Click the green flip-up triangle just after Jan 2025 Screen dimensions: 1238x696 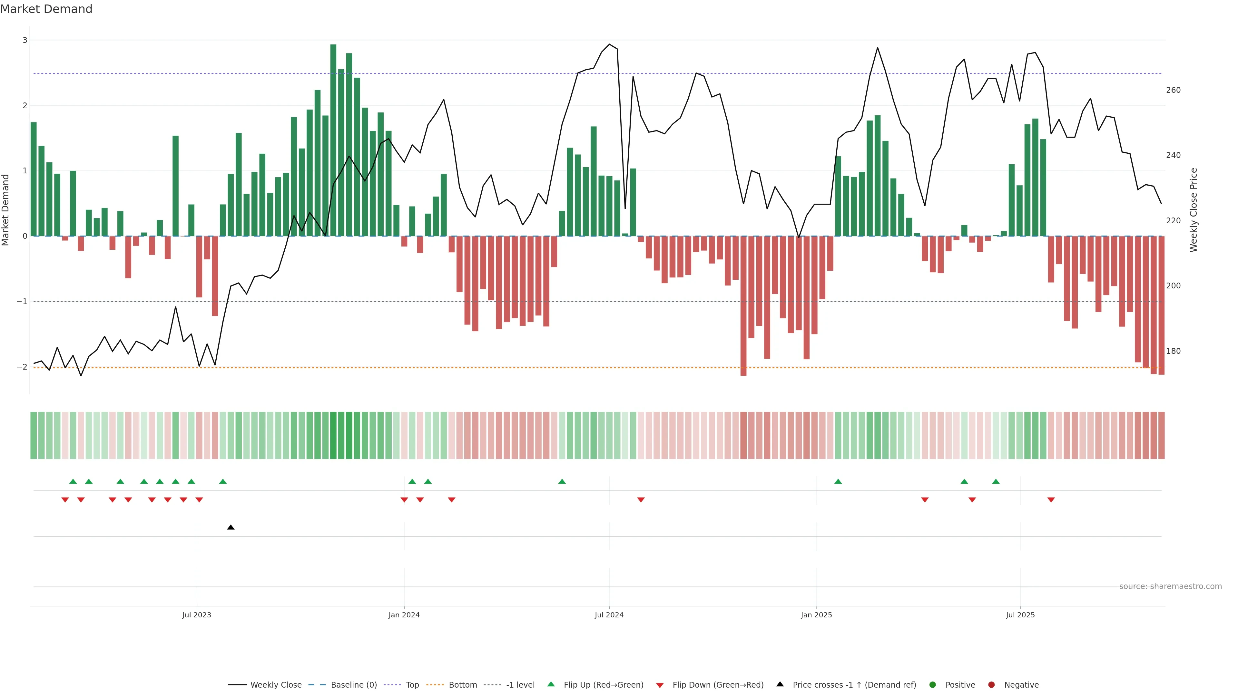click(838, 481)
